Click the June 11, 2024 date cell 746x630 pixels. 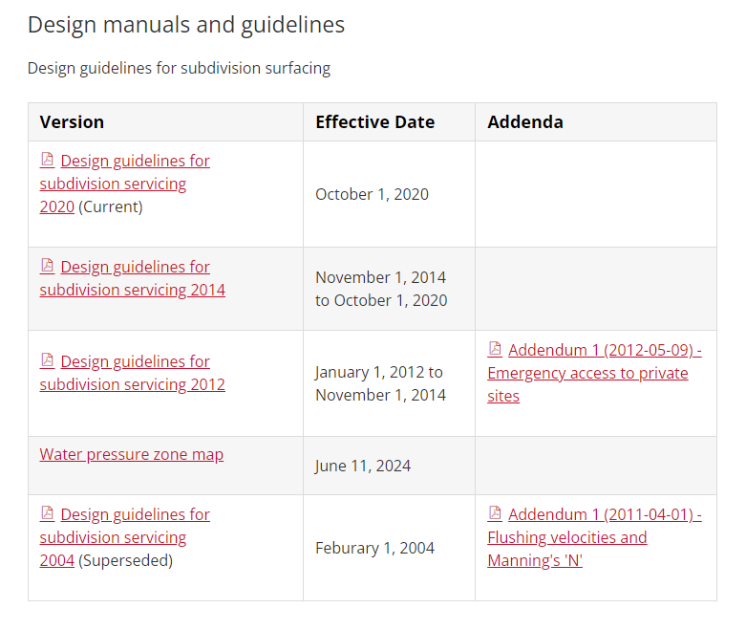pos(363,466)
